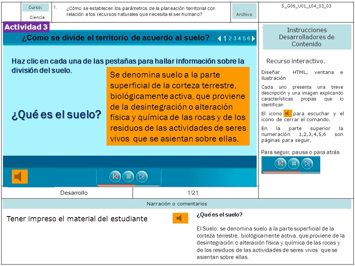The height and width of the screenshot is (266, 355).
Task: Click Tener impreso el material del estudiante
Action: click(77, 219)
